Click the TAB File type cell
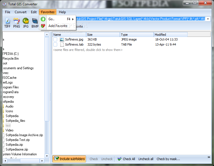The width and height of the screenshot is (214, 166). (126, 44)
